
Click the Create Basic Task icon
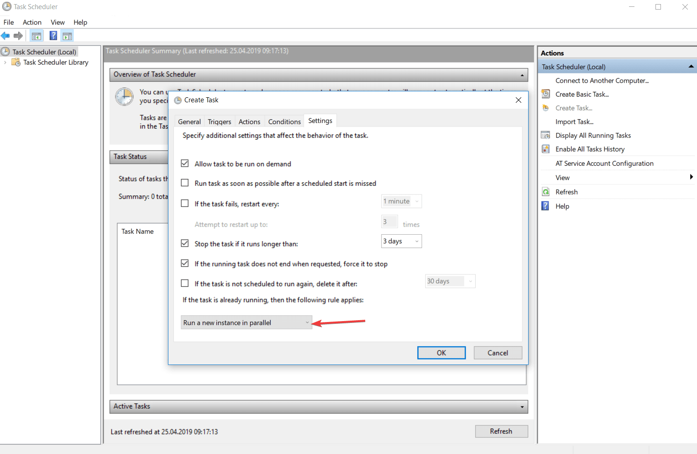[545, 94]
